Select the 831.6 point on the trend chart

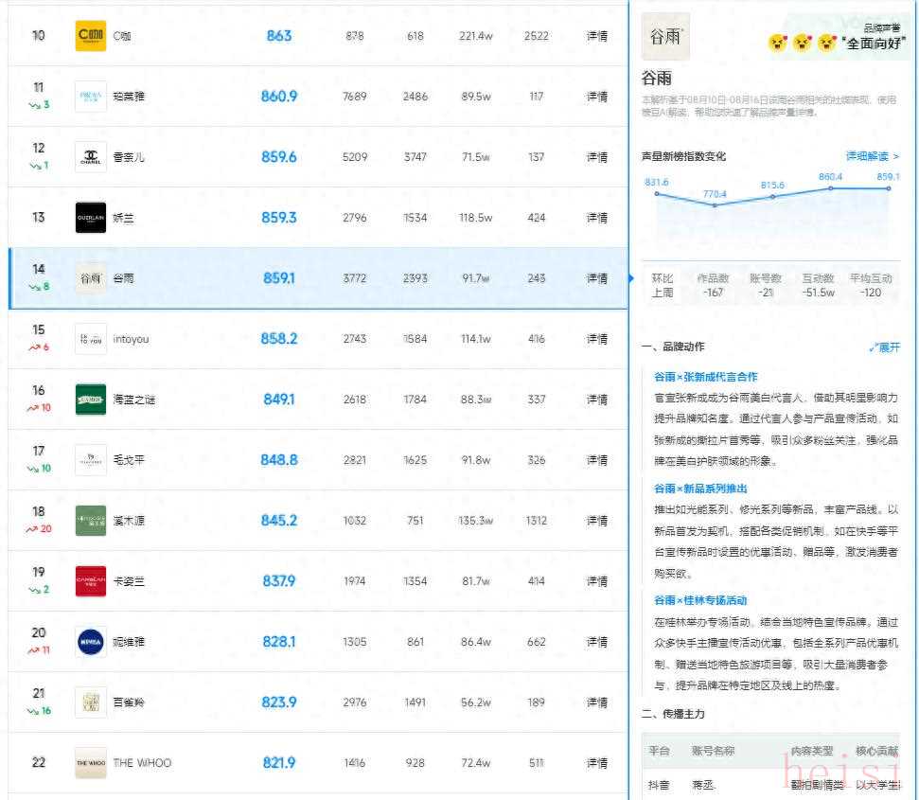pyautogui.click(x=657, y=193)
